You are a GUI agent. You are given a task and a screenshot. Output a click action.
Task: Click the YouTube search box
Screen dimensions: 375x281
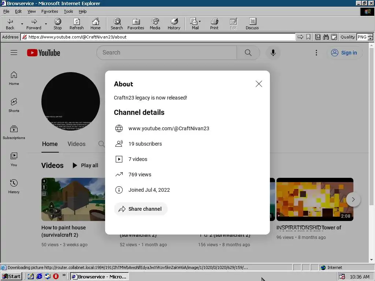(x=167, y=53)
